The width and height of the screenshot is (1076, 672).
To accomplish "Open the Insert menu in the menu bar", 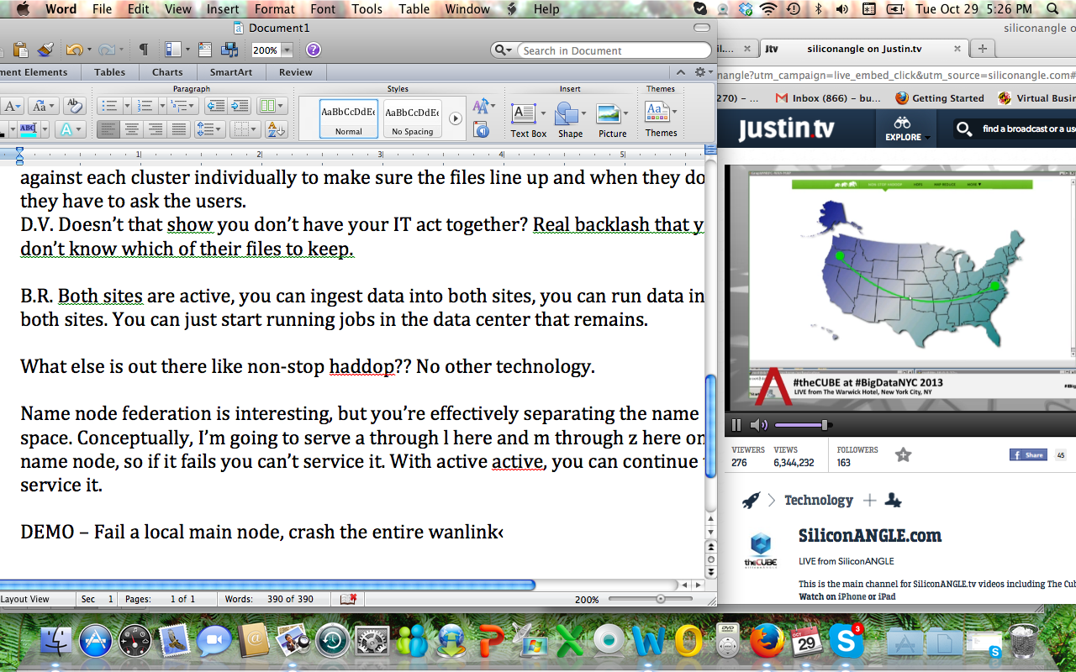I will 223,9.
